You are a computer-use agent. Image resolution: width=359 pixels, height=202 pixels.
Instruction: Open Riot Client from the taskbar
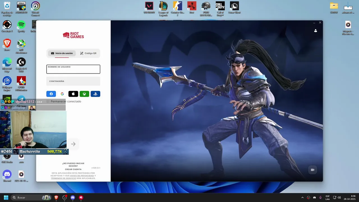[81, 198]
